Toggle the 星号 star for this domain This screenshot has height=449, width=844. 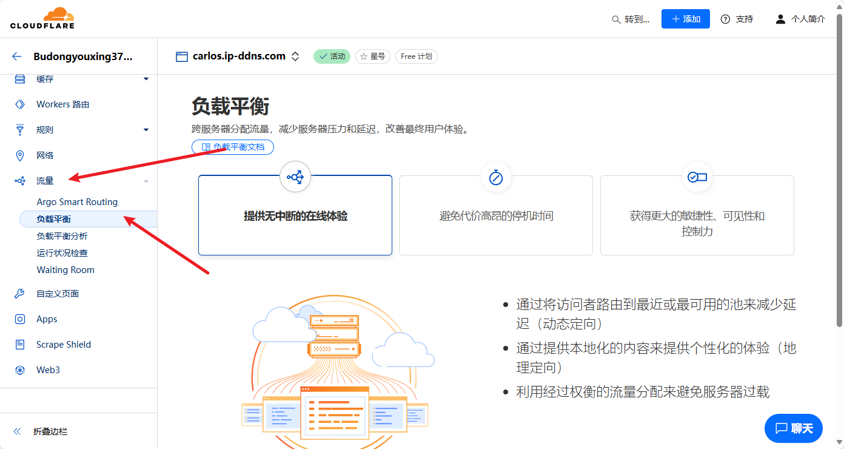coord(373,56)
